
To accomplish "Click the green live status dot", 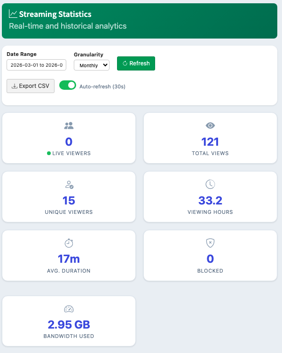I will tap(48, 153).
